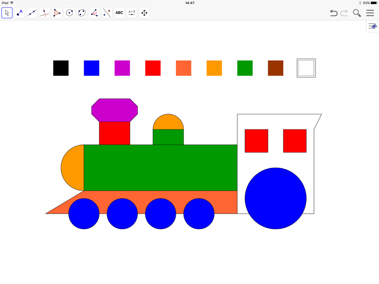Select the Move Graphics View tool
Screen dimensions: 379x284
[144, 13]
